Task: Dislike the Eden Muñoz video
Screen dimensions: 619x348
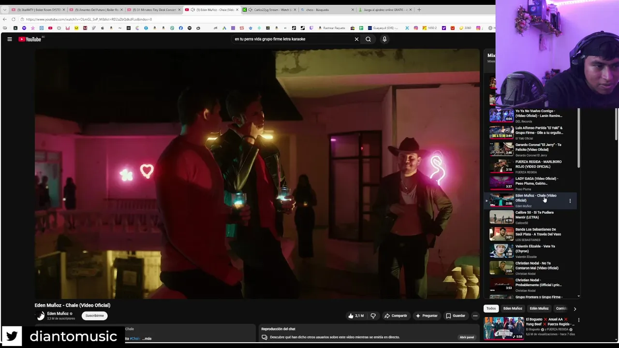Action: 373,316
